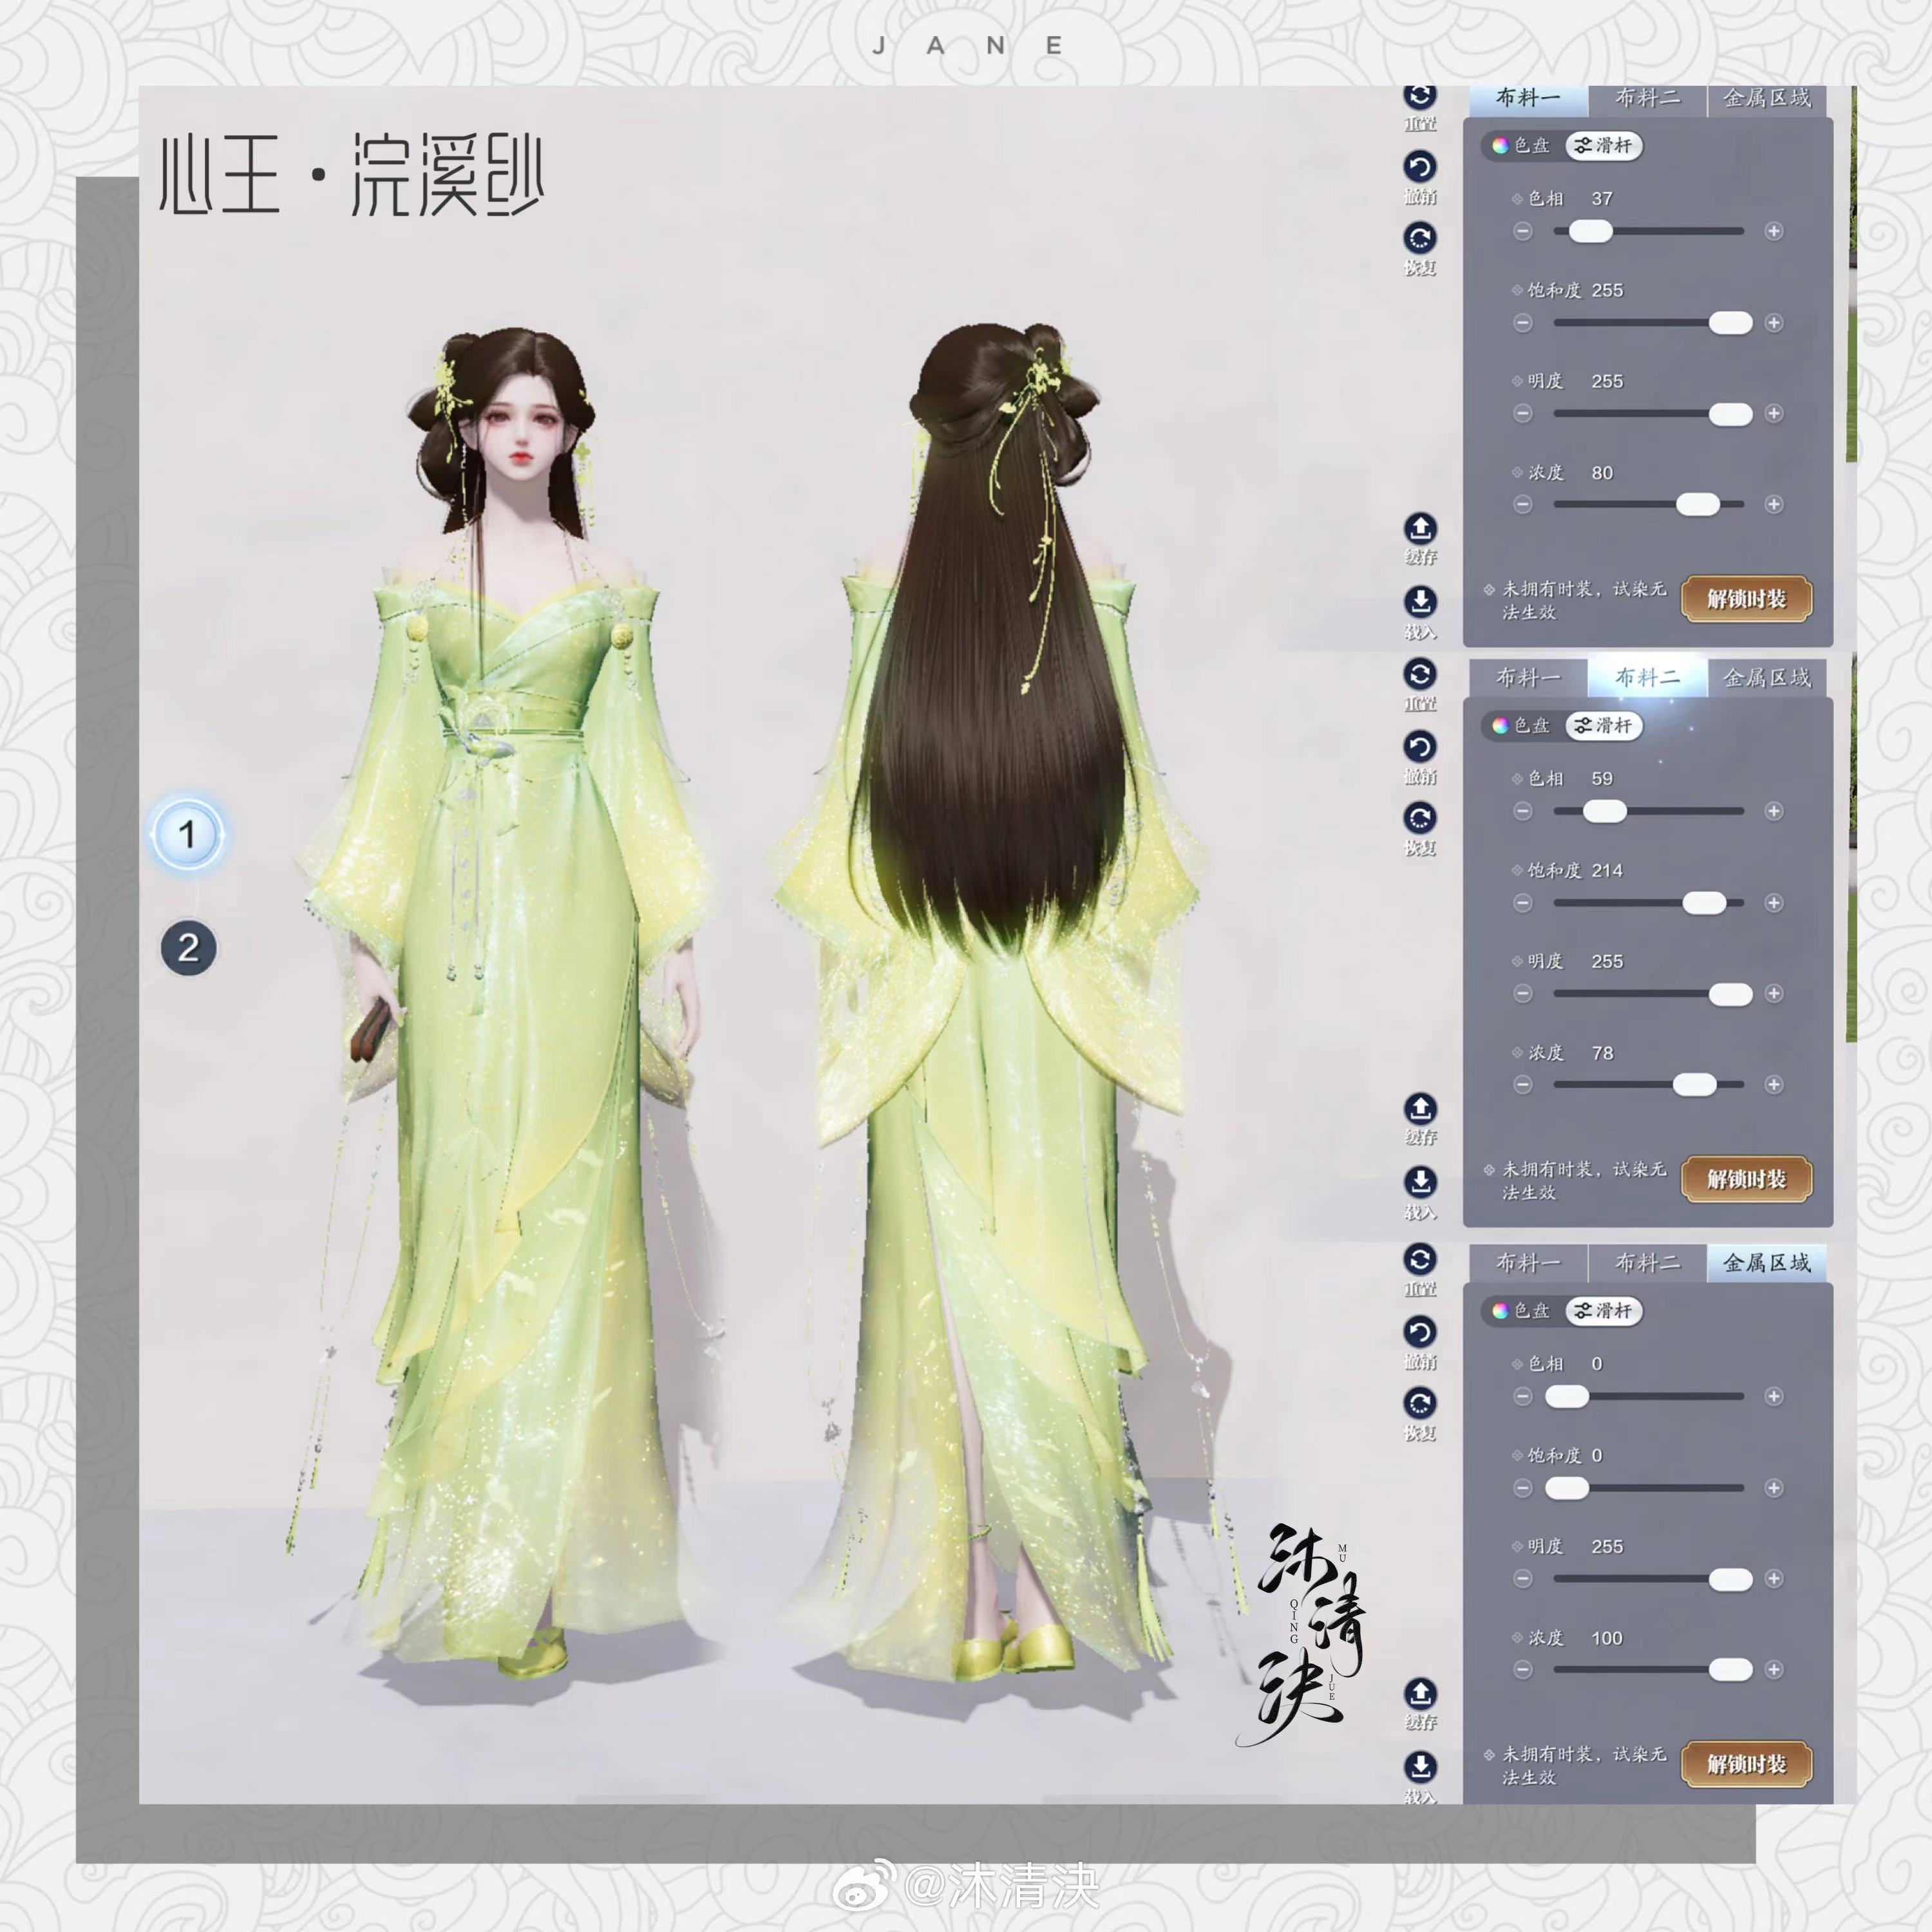Click the restore (恢复) icon in 金属区域 panel
Image resolution: width=1932 pixels, height=1932 pixels.
pos(1420,1403)
